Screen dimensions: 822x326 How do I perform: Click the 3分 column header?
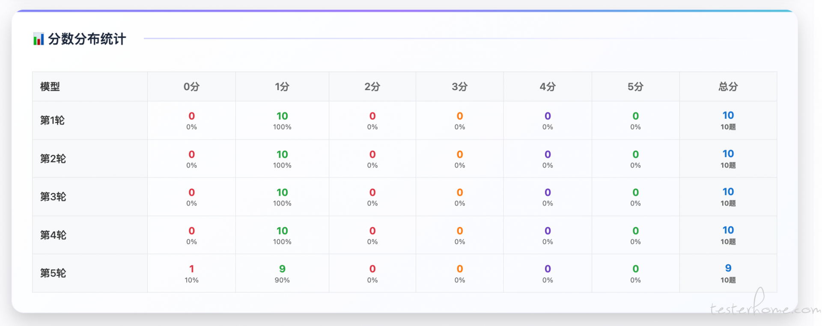point(459,87)
